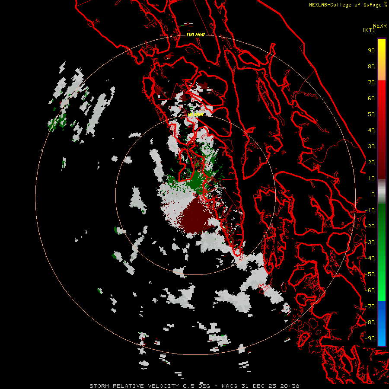Click the 31 DEC 25 date text
The width and height of the screenshot is (389, 389).
click(x=259, y=386)
